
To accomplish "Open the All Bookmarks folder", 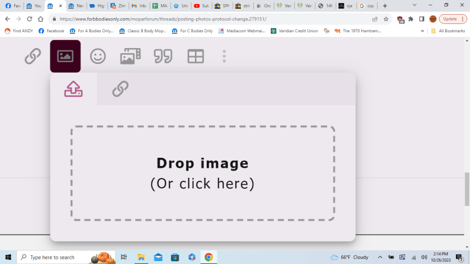I will (448, 31).
